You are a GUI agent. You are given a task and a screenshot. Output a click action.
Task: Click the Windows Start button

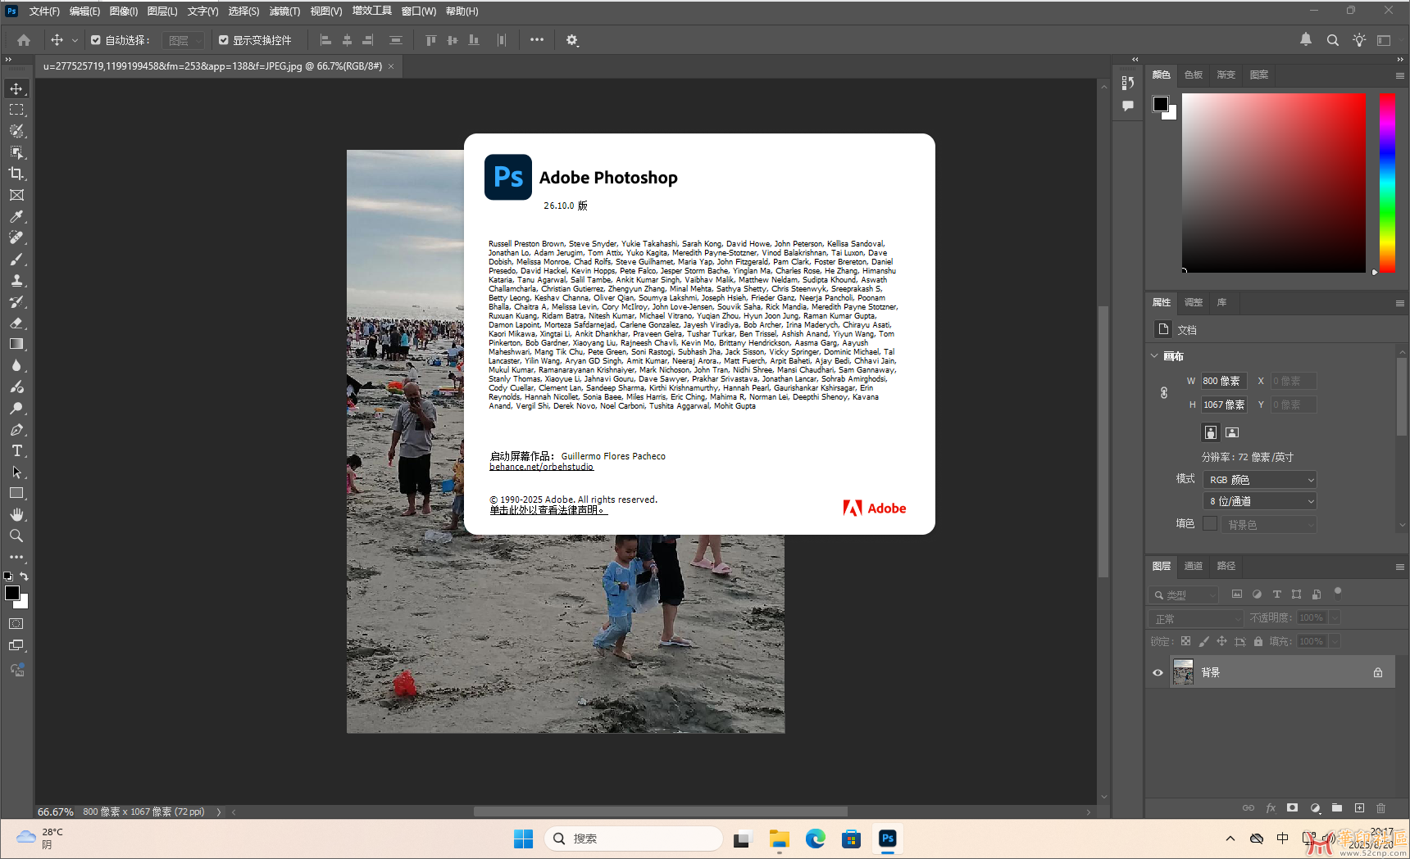(x=523, y=839)
